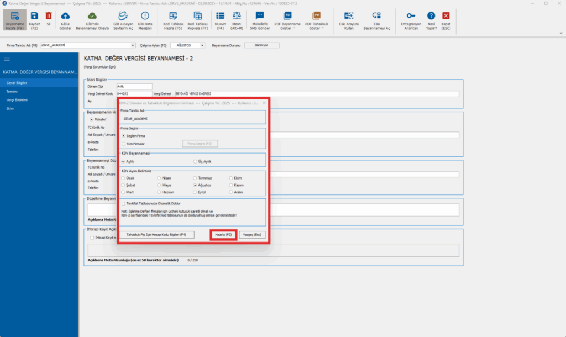
Task: Select Temmuz month radio
Action: [195, 178]
